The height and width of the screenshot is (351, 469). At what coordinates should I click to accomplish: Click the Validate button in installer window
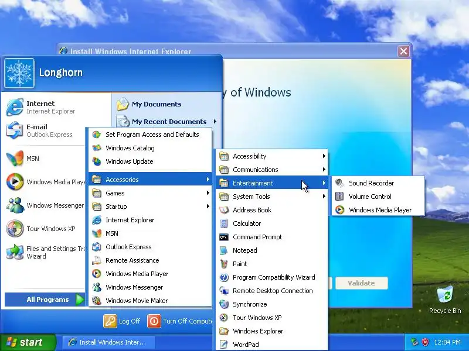click(361, 283)
